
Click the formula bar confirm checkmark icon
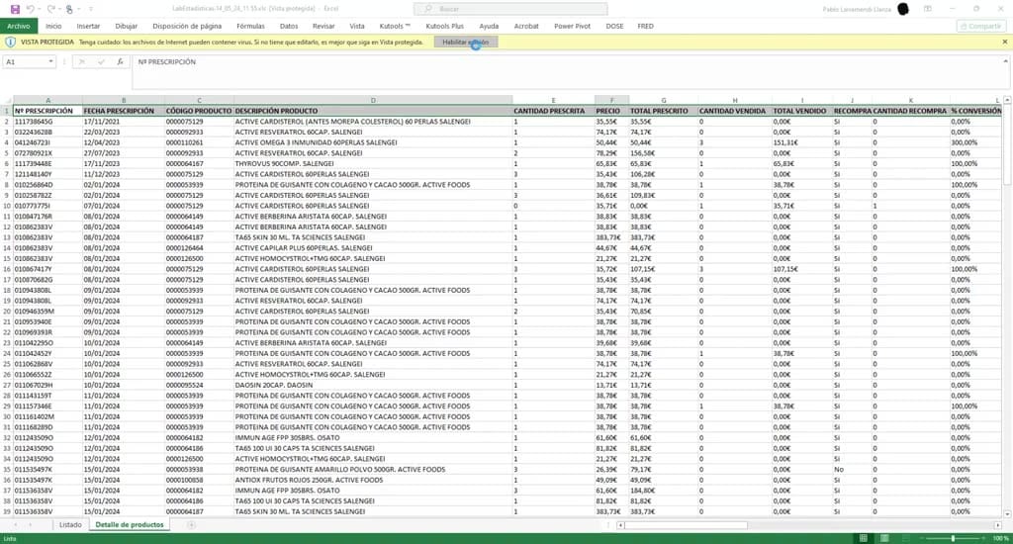click(x=101, y=61)
